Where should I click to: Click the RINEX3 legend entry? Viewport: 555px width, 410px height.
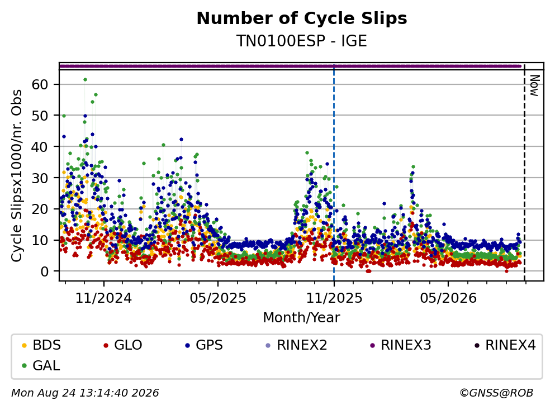tap(401, 345)
